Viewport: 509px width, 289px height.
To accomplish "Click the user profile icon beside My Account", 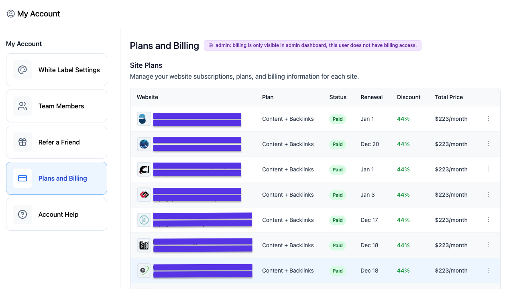I will coord(11,14).
